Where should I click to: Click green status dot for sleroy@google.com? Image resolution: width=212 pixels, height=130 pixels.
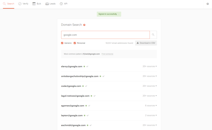click(84, 67)
